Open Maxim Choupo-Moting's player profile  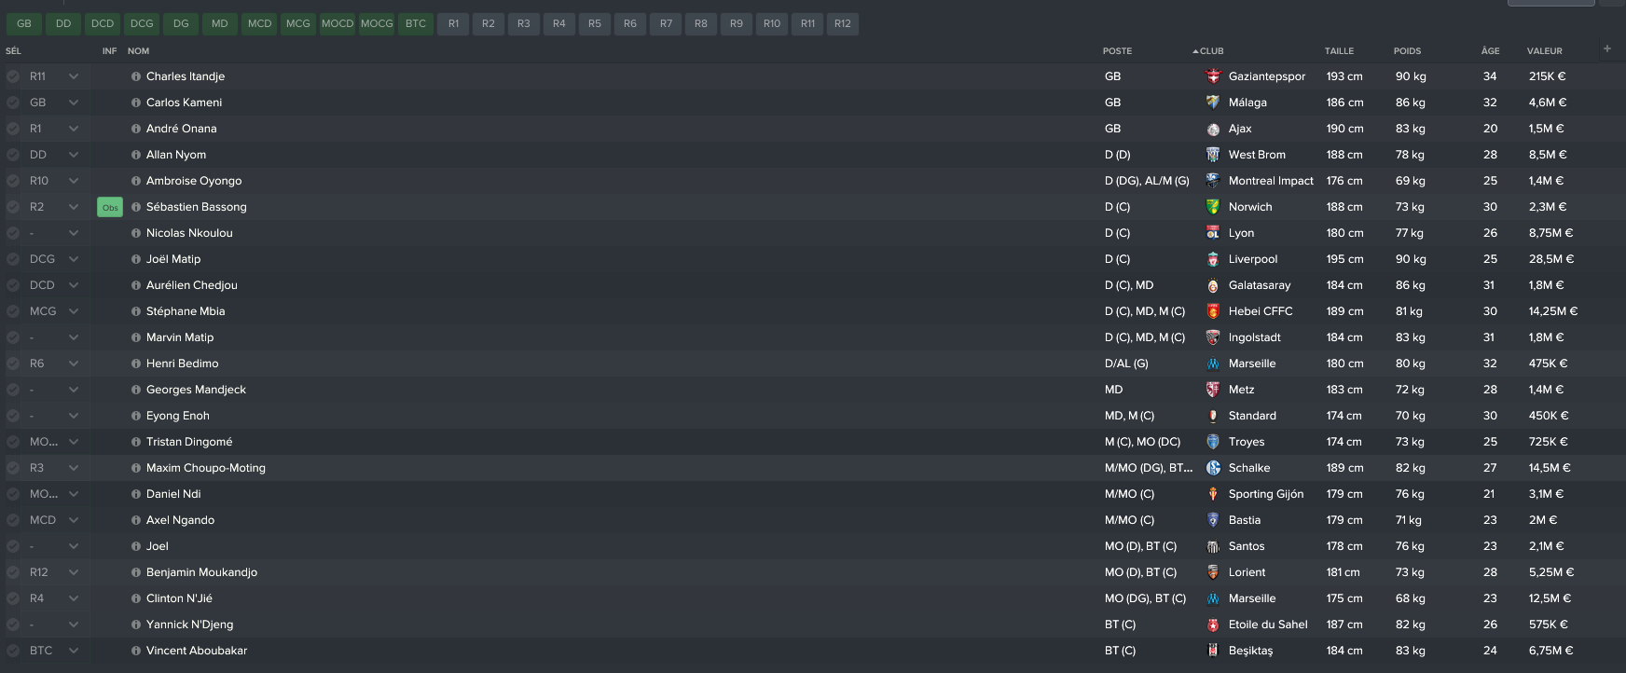pos(206,468)
